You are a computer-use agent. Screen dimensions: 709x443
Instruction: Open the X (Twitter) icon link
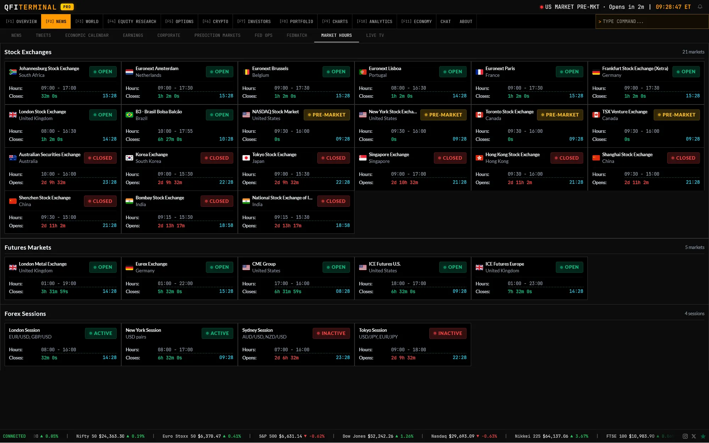click(694, 436)
